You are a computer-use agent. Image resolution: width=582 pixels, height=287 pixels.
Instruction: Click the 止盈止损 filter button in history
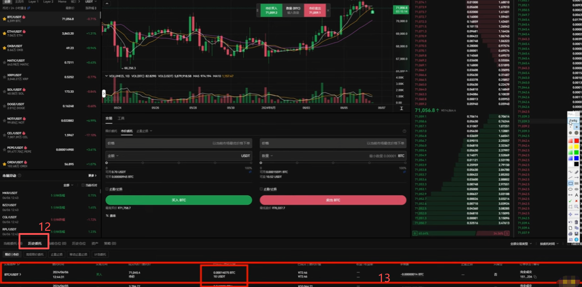tap(57, 254)
